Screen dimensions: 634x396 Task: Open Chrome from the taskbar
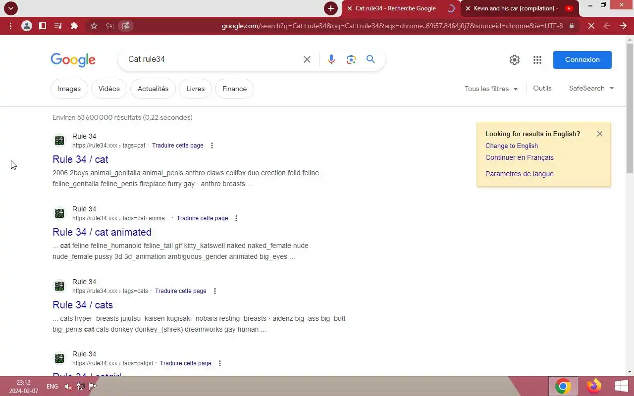click(x=563, y=386)
